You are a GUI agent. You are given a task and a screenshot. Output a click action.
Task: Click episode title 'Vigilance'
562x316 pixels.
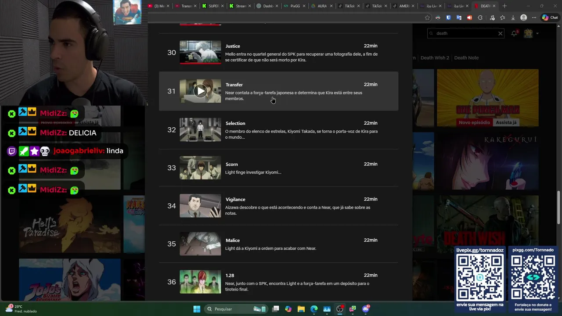(235, 199)
